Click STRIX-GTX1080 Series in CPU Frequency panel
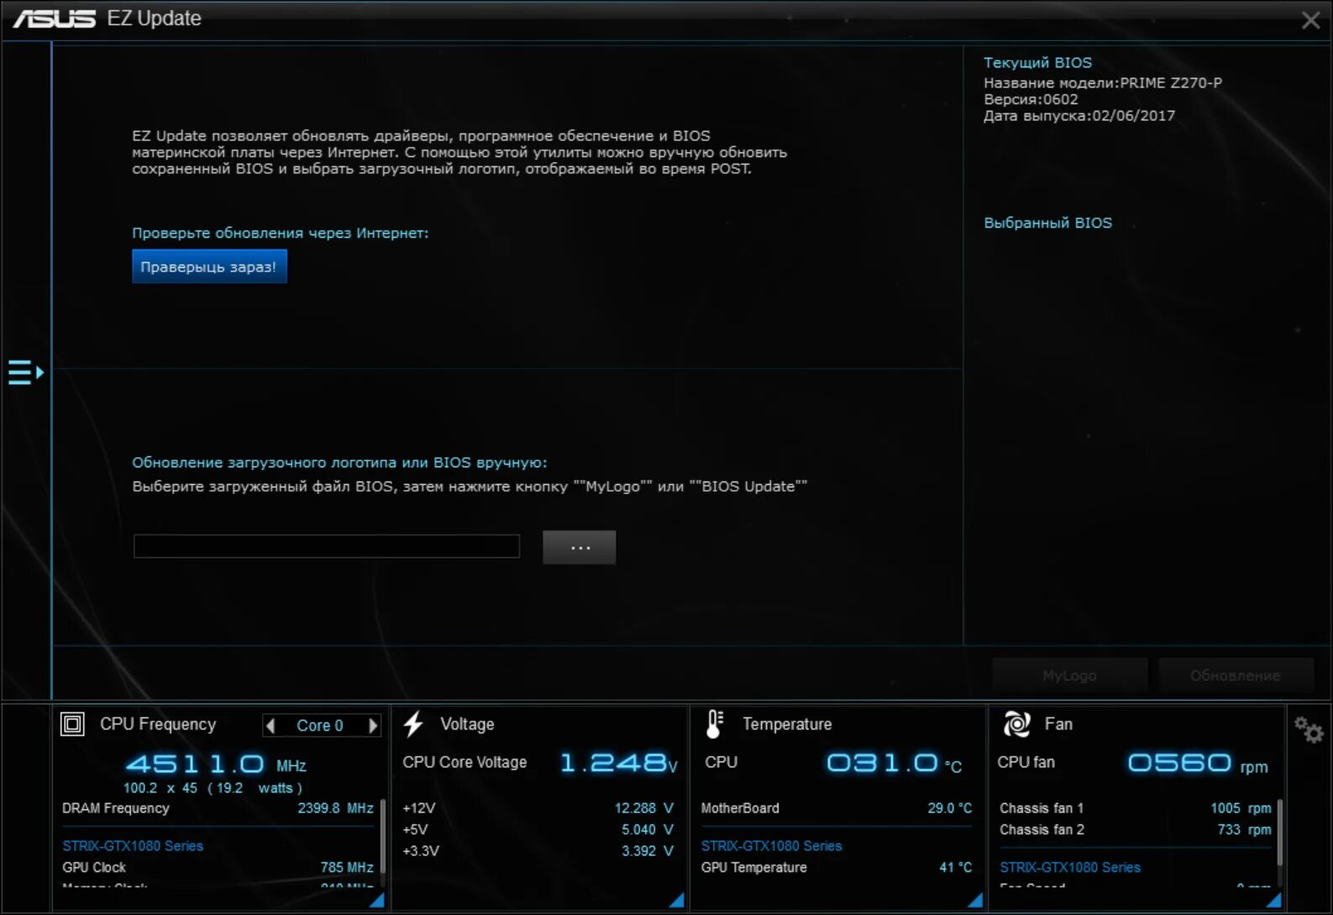 [133, 845]
